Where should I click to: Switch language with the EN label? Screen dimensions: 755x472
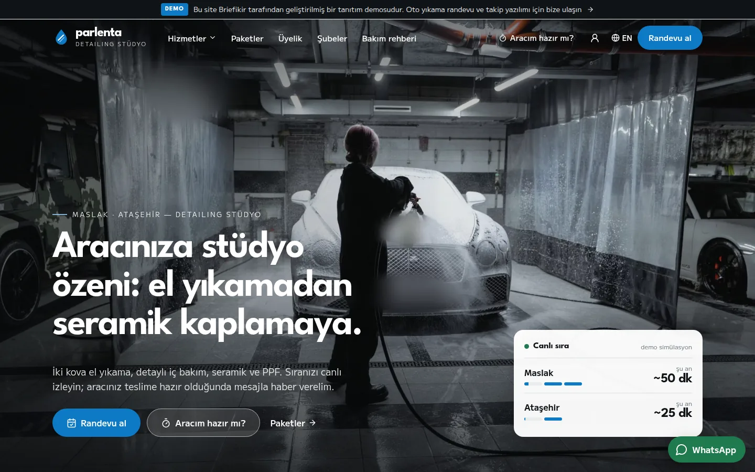(627, 38)
